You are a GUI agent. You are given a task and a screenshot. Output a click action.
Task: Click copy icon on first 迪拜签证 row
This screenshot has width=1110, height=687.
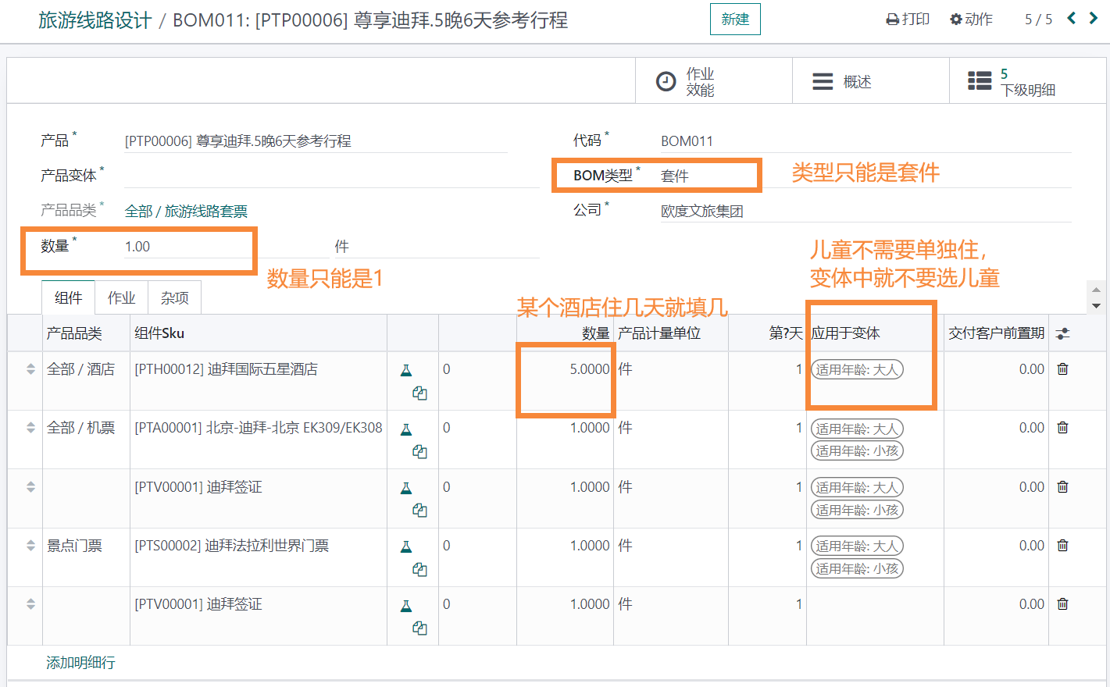tap(419, 511)
